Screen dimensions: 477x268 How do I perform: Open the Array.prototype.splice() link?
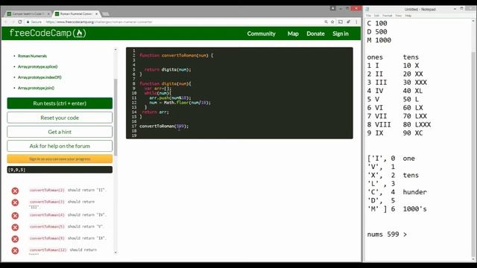38,66
